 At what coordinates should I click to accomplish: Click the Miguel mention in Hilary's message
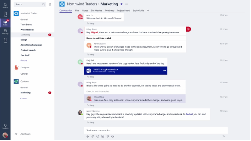click(94, 33)
